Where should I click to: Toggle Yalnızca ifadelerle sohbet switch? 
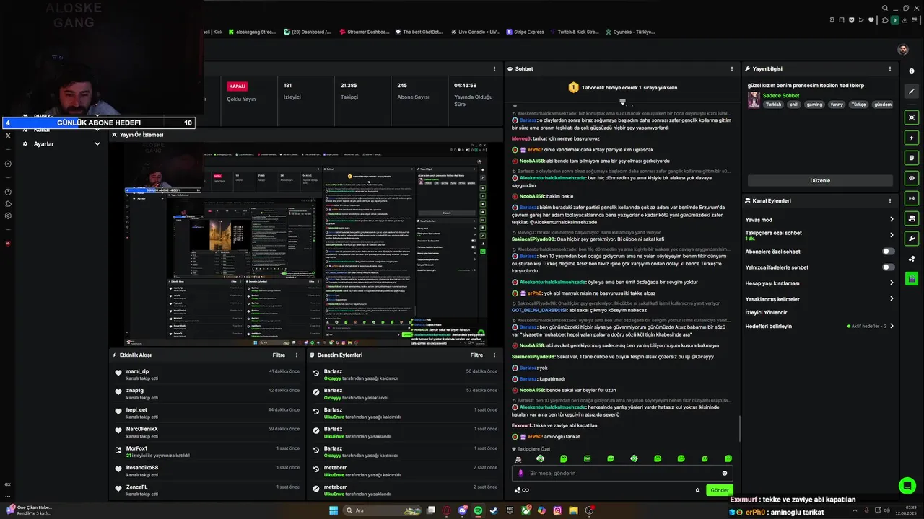point(889,267)
